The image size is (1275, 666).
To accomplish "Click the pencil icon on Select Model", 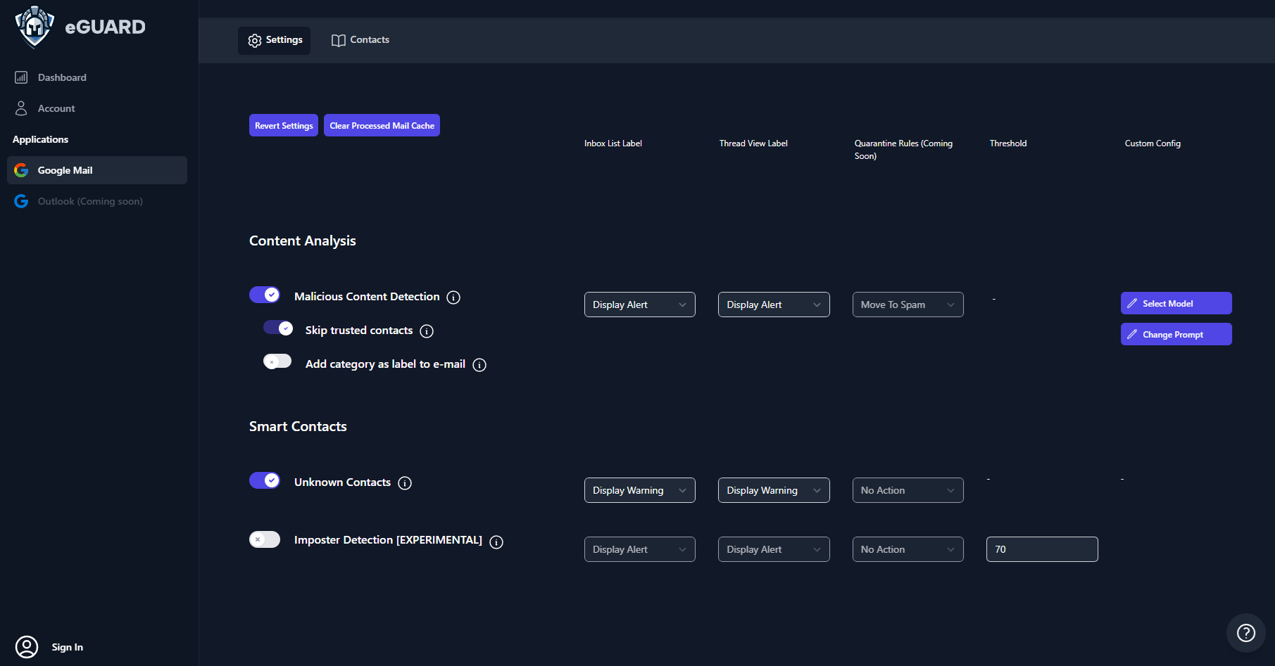I will pyautogui.click(x=1132, y=303).
